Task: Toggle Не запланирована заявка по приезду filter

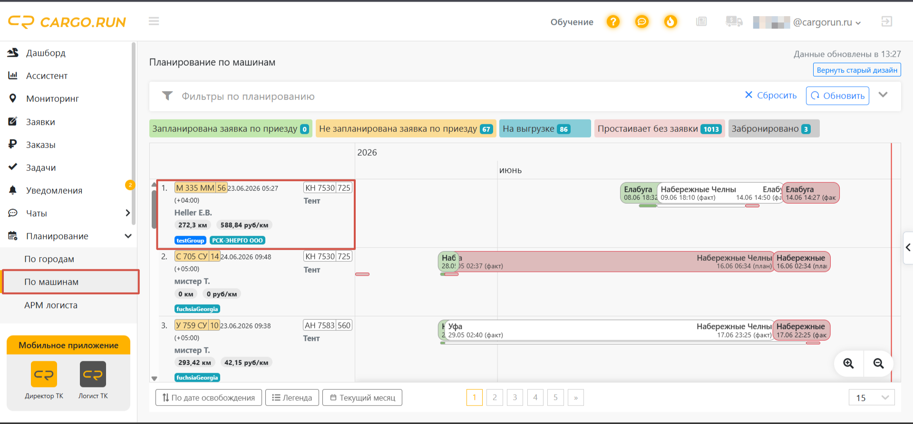Action: (406, 128)
